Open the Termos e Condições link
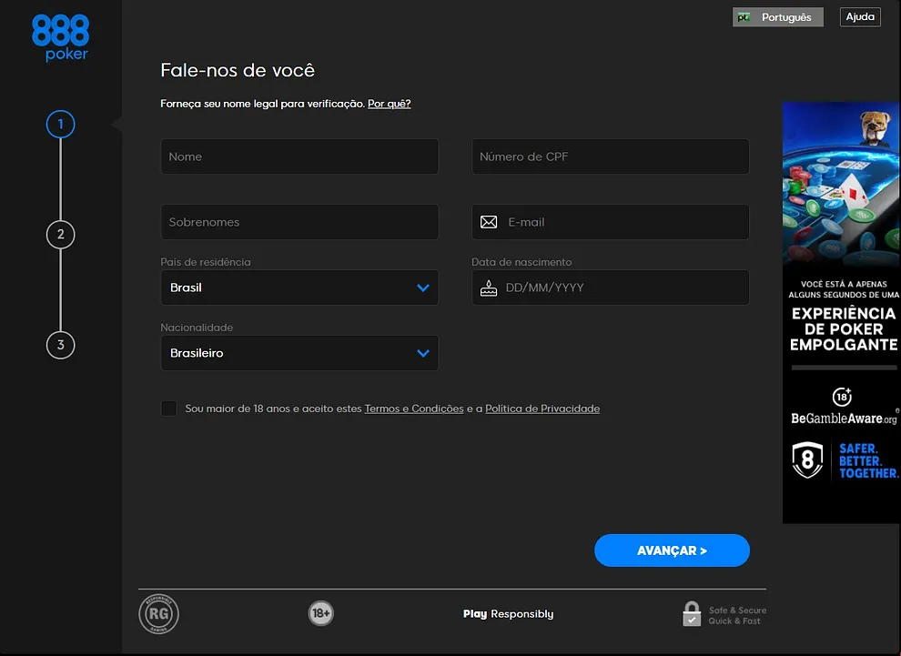This screenshot has height=656, width=901. pos(413,409)
